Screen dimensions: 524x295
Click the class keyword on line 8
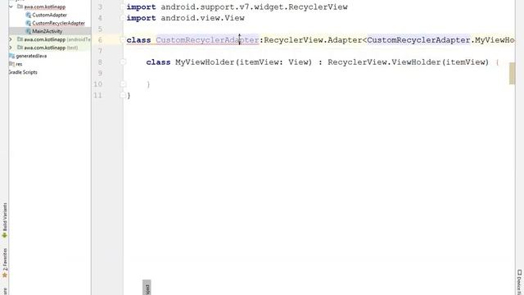158,62
